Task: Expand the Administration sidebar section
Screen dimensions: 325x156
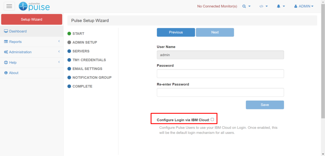Action: pyautogui.click(x=32, y=52)
